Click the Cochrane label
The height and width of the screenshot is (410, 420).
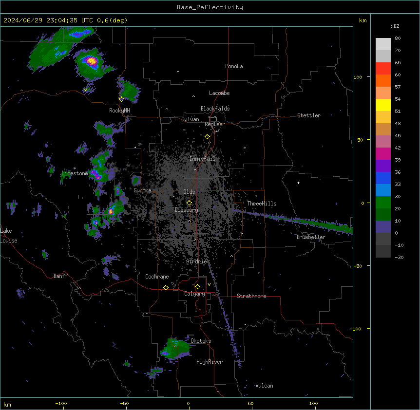[x=157, y=277]
